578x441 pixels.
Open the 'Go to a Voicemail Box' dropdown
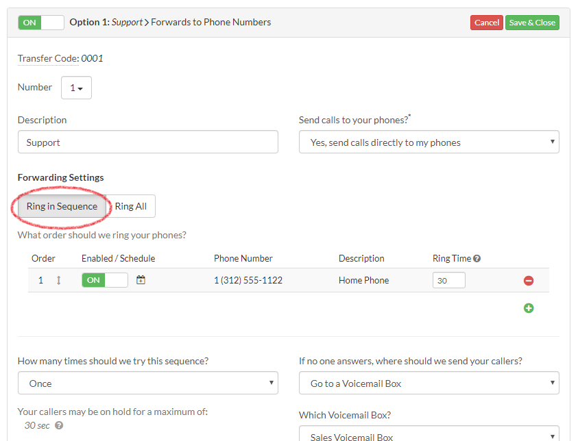[x=429, y=383]
